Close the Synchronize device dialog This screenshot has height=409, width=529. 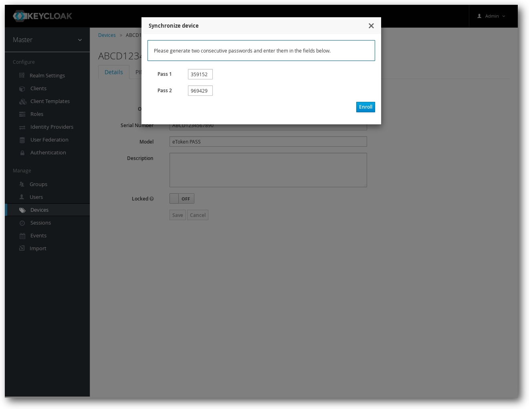[x=371, y=26]
